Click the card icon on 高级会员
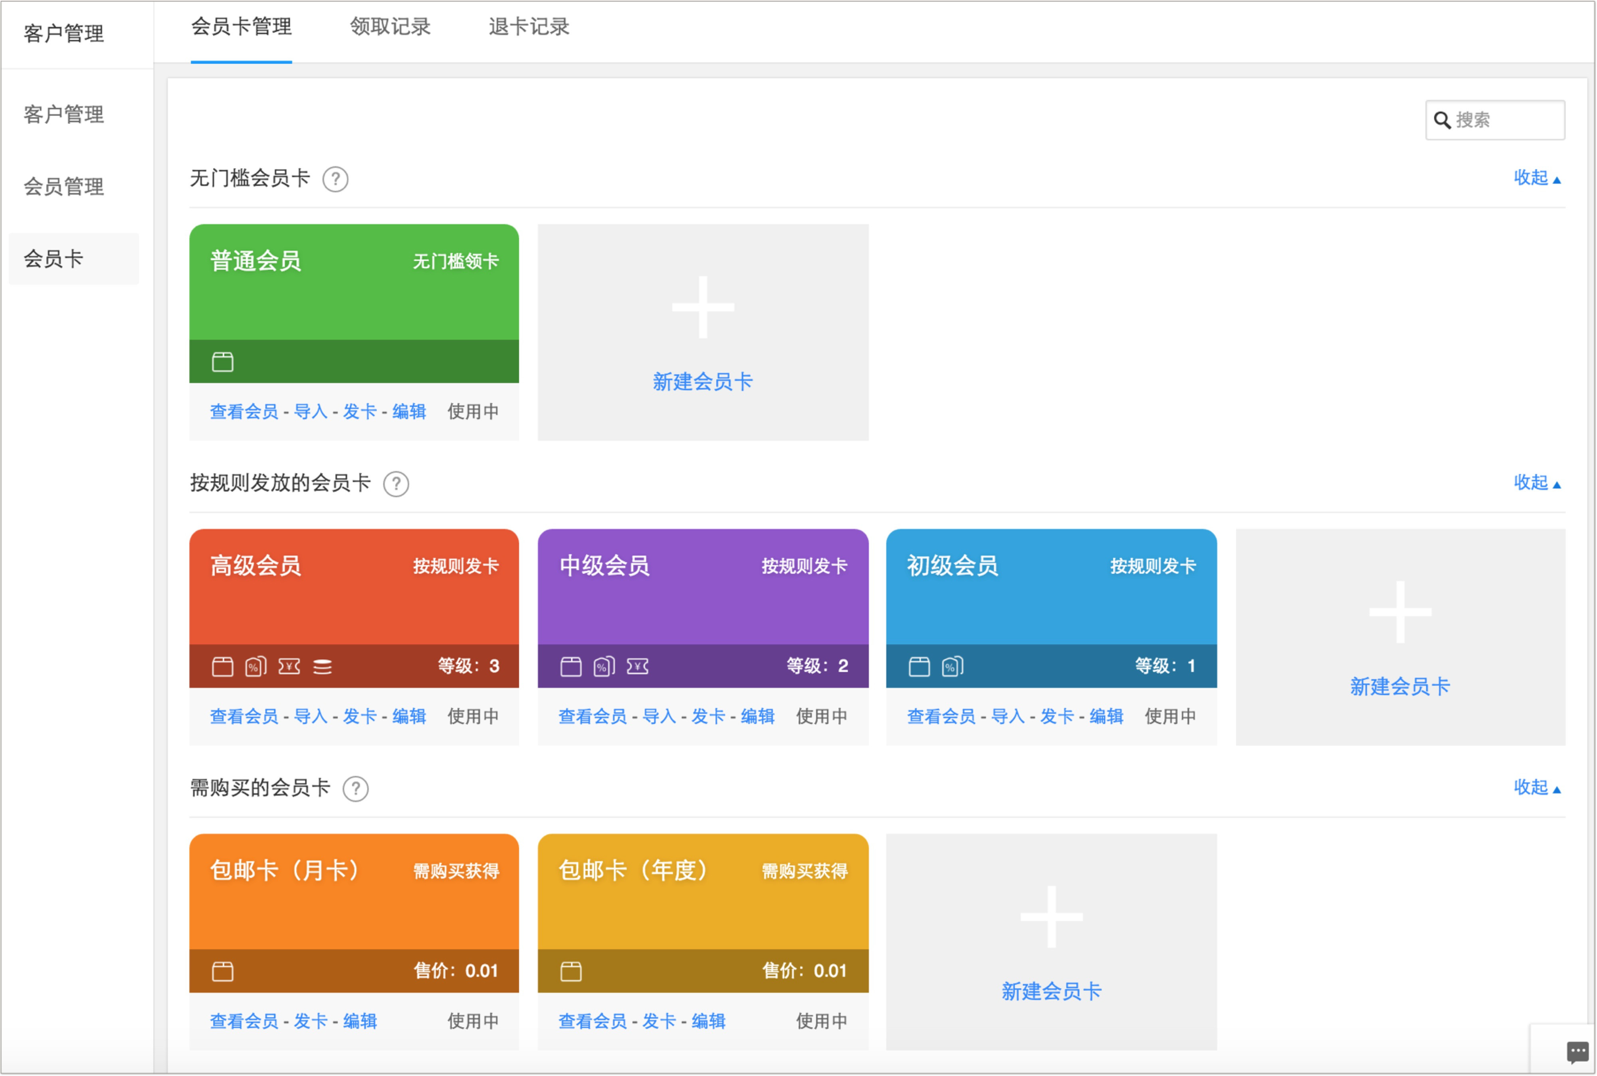The image size is (1597, 1076). 222,667
